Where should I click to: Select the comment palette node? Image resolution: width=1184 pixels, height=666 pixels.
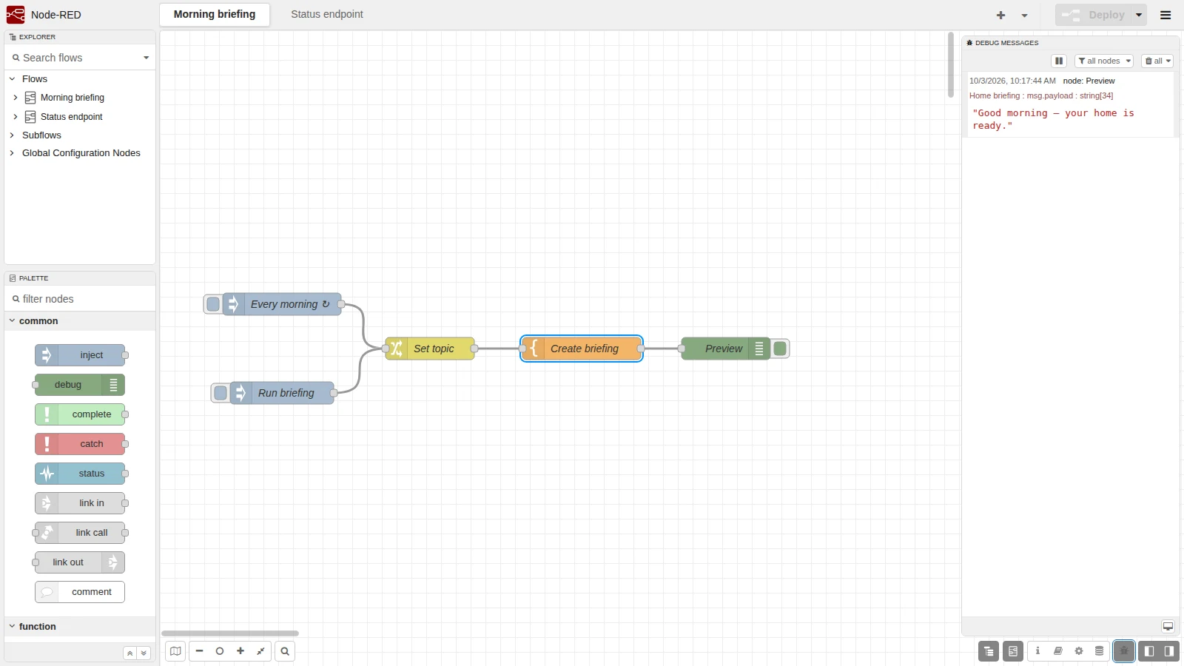(80, 592)
